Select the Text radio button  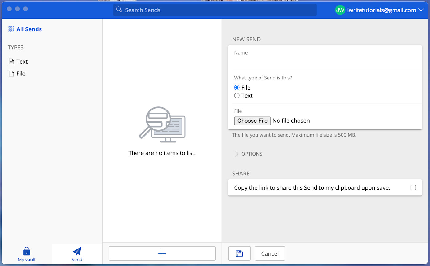[237, 95]
